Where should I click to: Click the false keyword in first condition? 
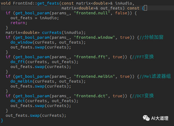point(121,13)
